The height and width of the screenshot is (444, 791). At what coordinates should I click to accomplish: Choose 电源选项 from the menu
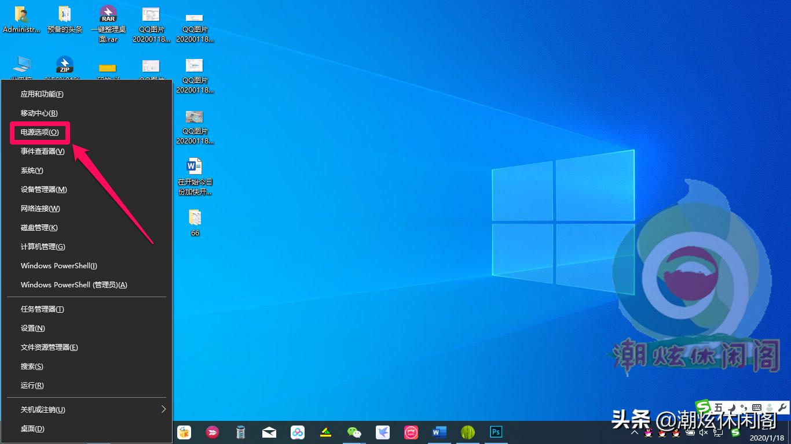[x=40, y=132]
